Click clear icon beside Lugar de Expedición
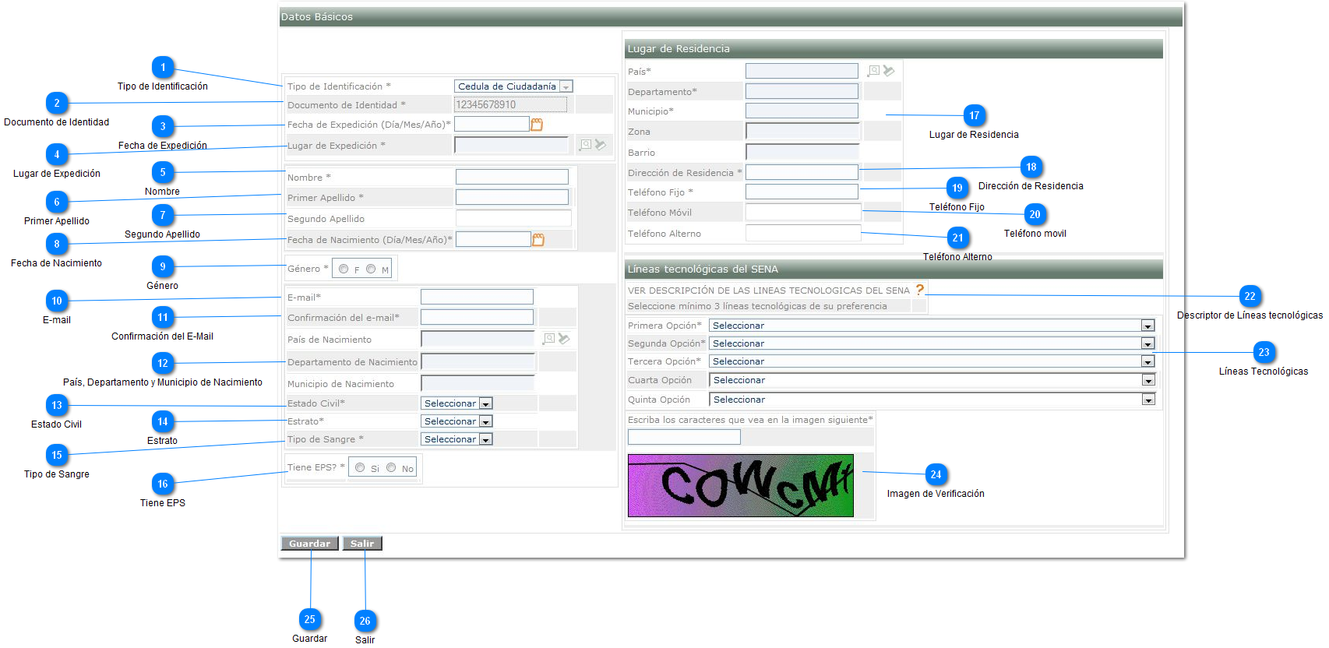Image resolution: width=1329 pixels, height=648 pixels. click(601, 145)
